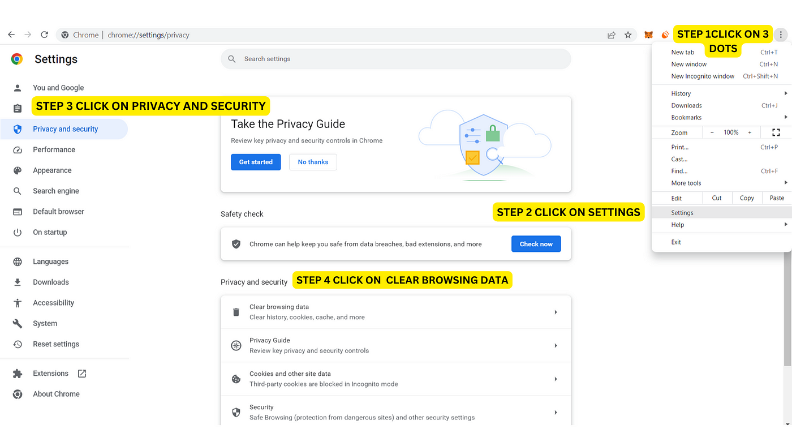Select New window menu item

(721, 64)
